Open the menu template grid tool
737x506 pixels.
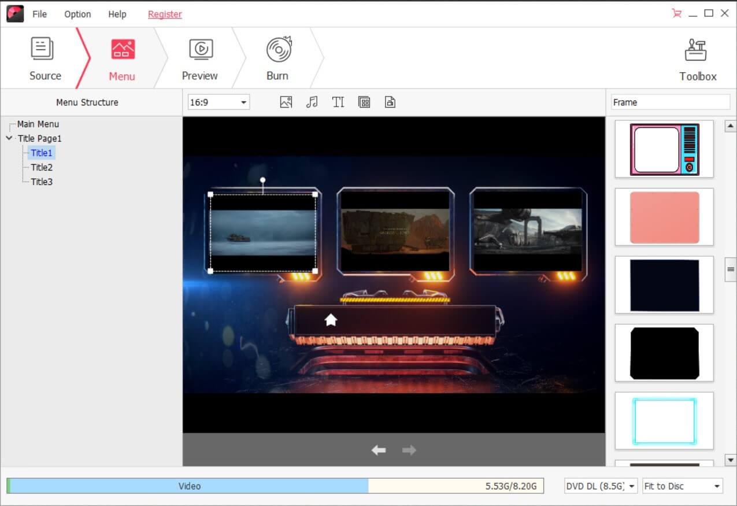(x=364, y=102)
